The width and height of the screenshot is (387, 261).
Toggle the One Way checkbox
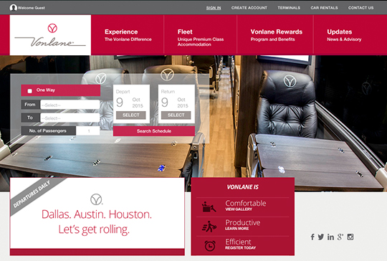click(30, 91)
